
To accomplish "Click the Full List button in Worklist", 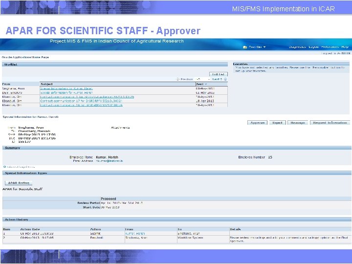I will coord(219,74).
